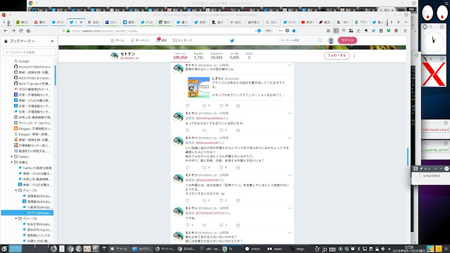Viewport: 450px width, 253px height.
Task: Reply to the first tweet
Action: [x=188, y=106]
